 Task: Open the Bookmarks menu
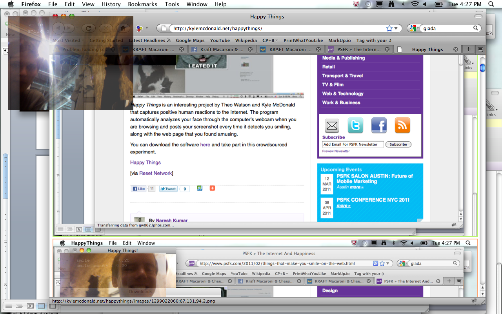pyautogui.click(x=142, y=4)
